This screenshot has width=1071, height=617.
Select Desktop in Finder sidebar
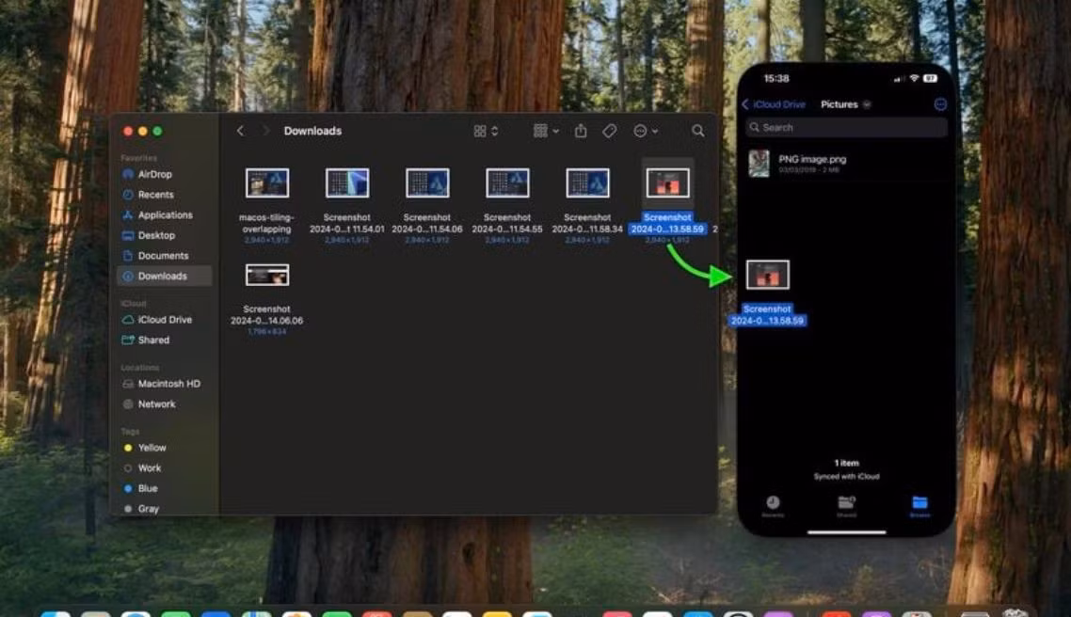[164, 235]
